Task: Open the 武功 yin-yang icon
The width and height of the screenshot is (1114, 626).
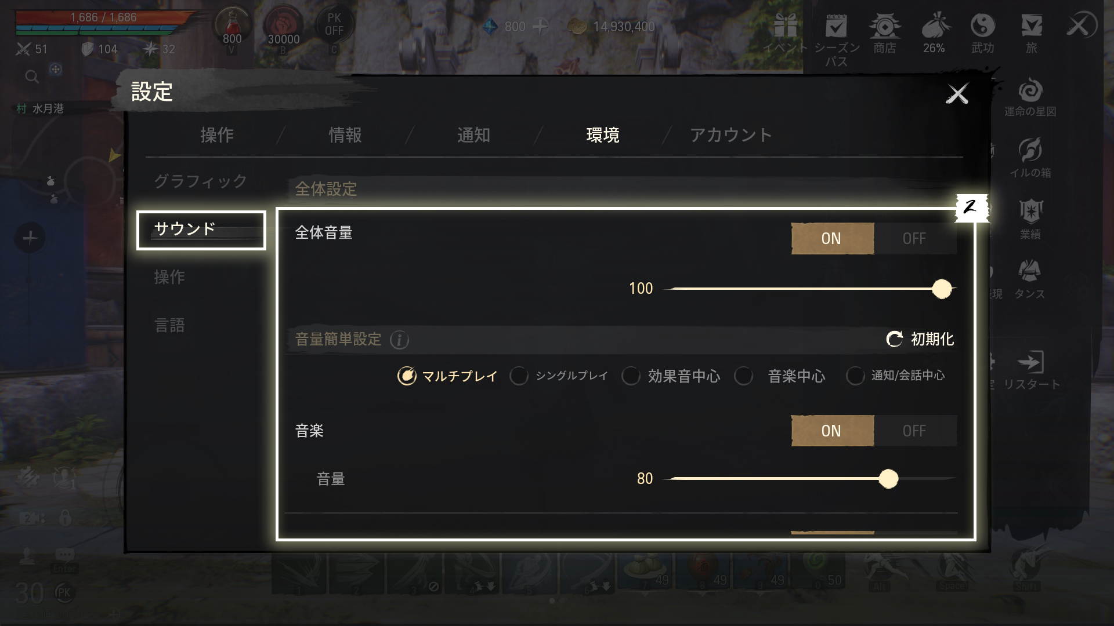Action: point(982,26)
